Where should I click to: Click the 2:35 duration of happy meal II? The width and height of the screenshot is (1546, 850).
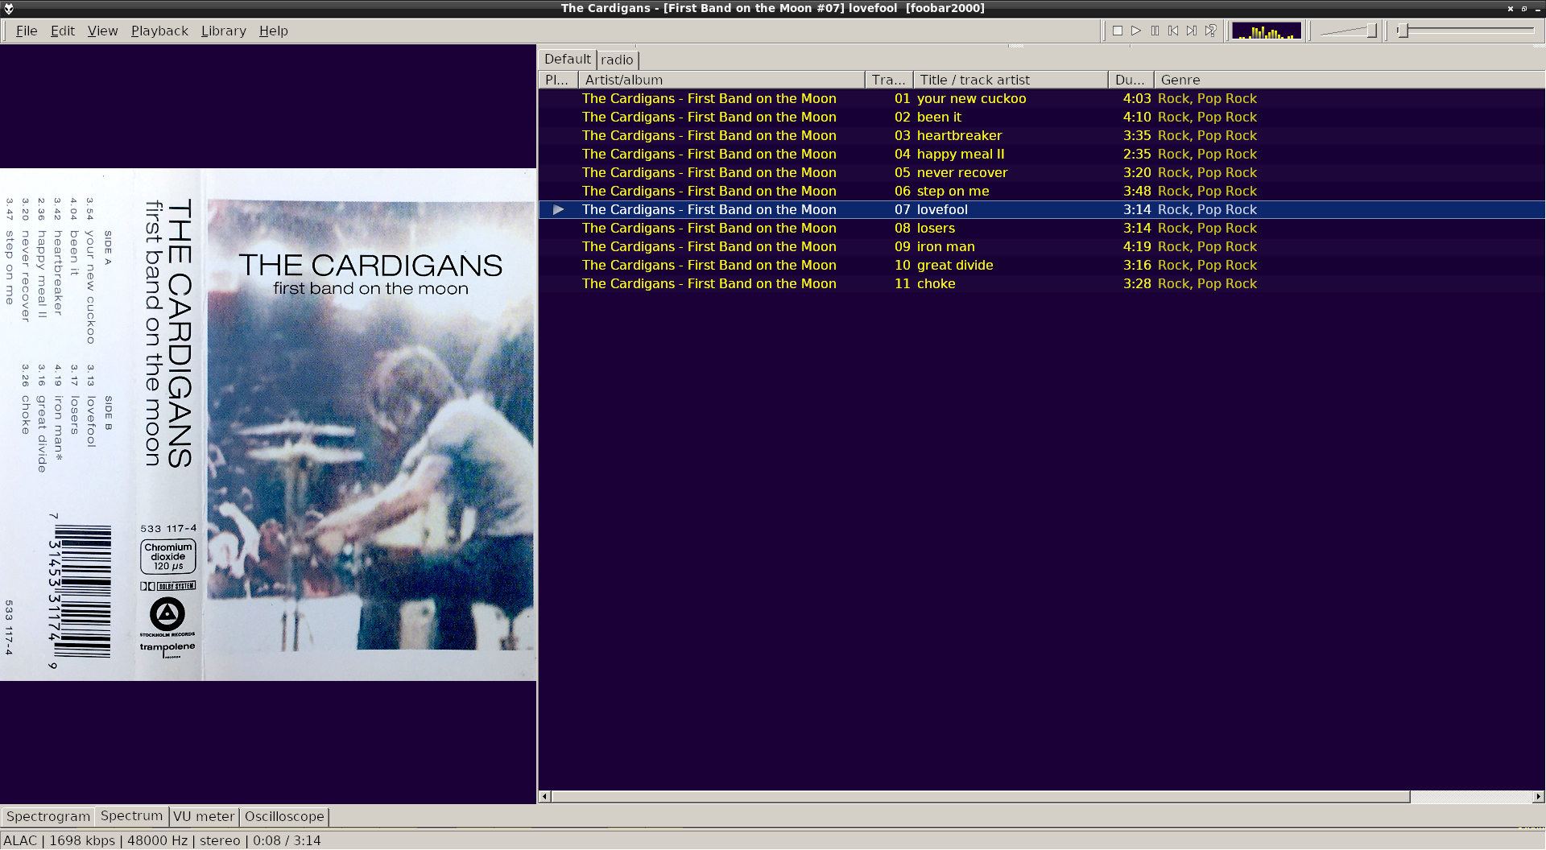(x=1137, y=154)
